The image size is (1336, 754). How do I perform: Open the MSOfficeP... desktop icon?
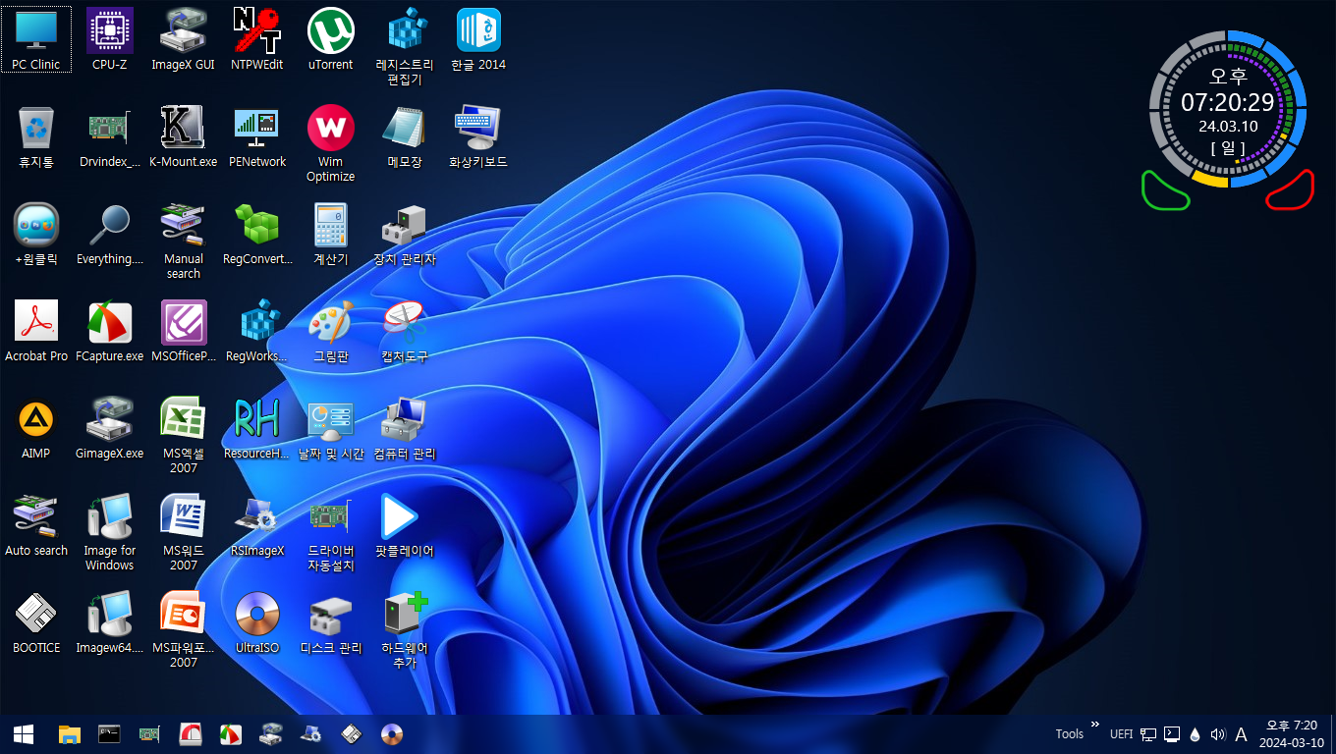pyautogui.click(x=184, y=332)
